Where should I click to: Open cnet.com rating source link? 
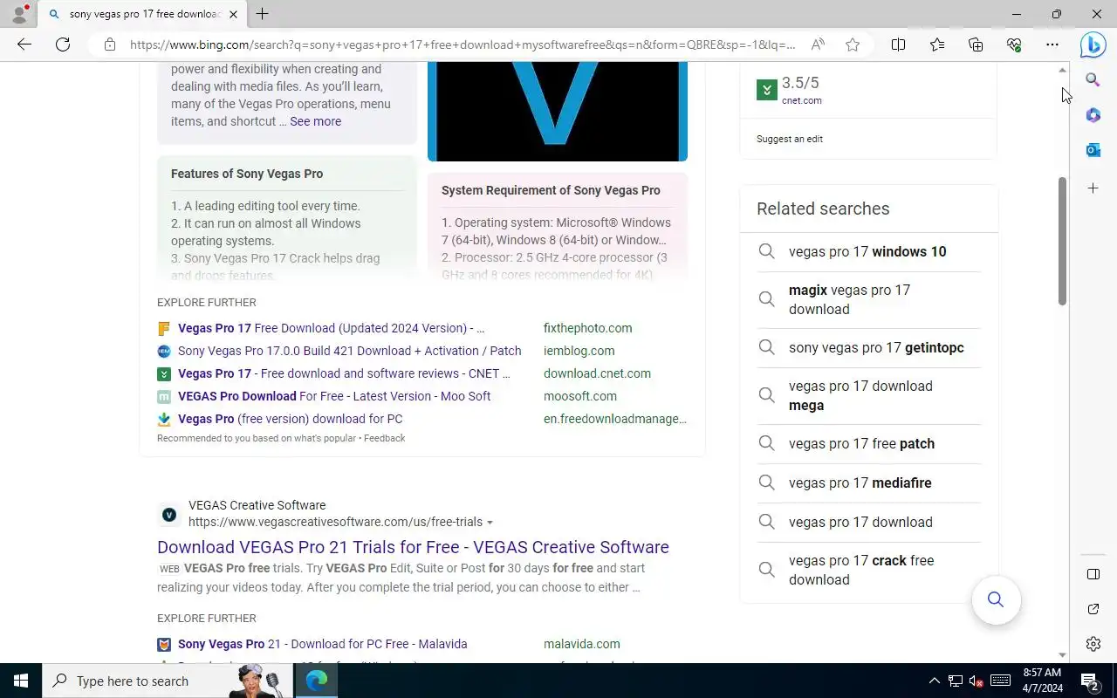801,100
